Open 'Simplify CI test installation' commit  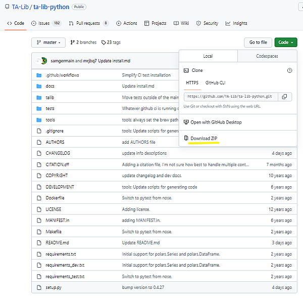146,75
